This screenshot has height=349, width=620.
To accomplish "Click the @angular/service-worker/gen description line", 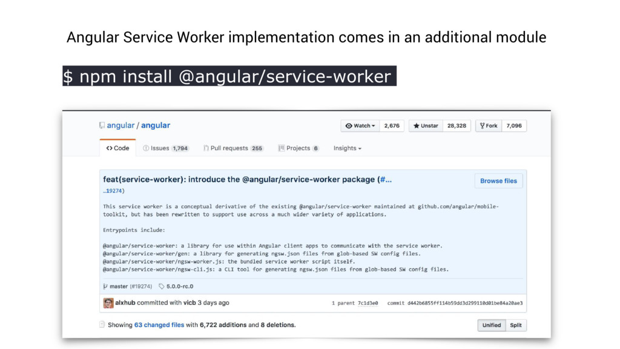I will click(x=262, y=254).
